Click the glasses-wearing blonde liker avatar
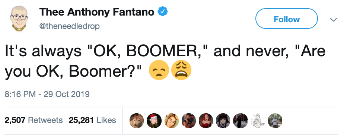Screen dimensions: 347x137 [171, 121]
